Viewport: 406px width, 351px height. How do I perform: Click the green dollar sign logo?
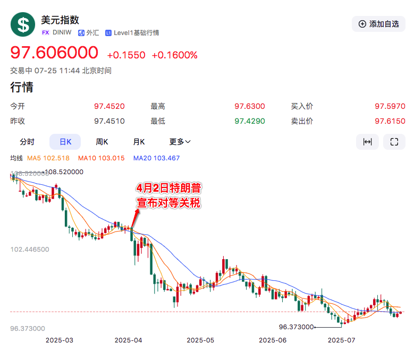pyautogui.click(x=23, y=24)
